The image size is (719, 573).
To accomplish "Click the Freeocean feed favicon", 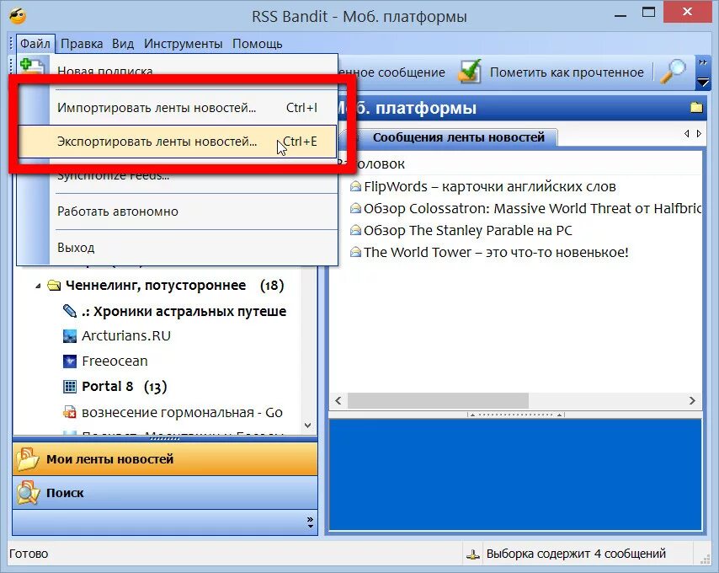I will [x=70, y=361].
